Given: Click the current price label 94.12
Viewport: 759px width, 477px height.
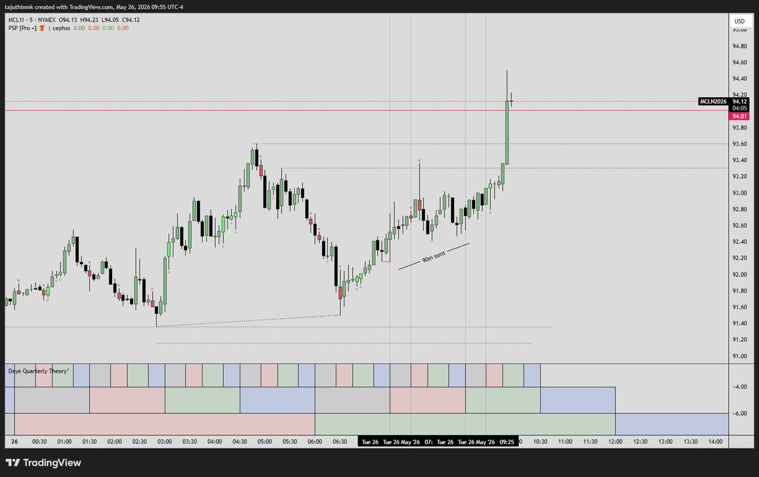Looking at the screenshot, I should coord(739,101).
